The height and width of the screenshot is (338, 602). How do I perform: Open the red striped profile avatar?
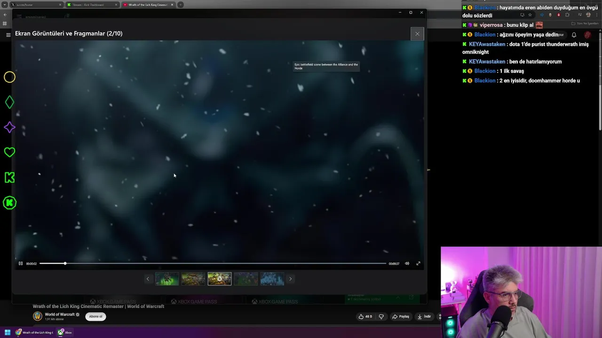click(x=587, y=35)
